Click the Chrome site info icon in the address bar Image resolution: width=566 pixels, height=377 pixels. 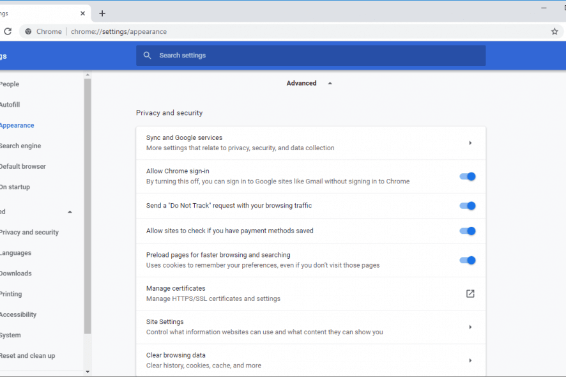[28, 31]
